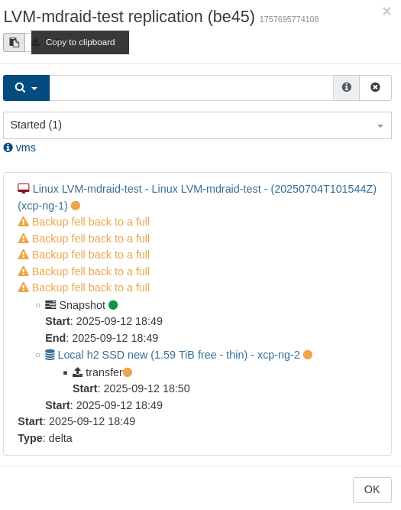Click the OK button

click(372, 490)
